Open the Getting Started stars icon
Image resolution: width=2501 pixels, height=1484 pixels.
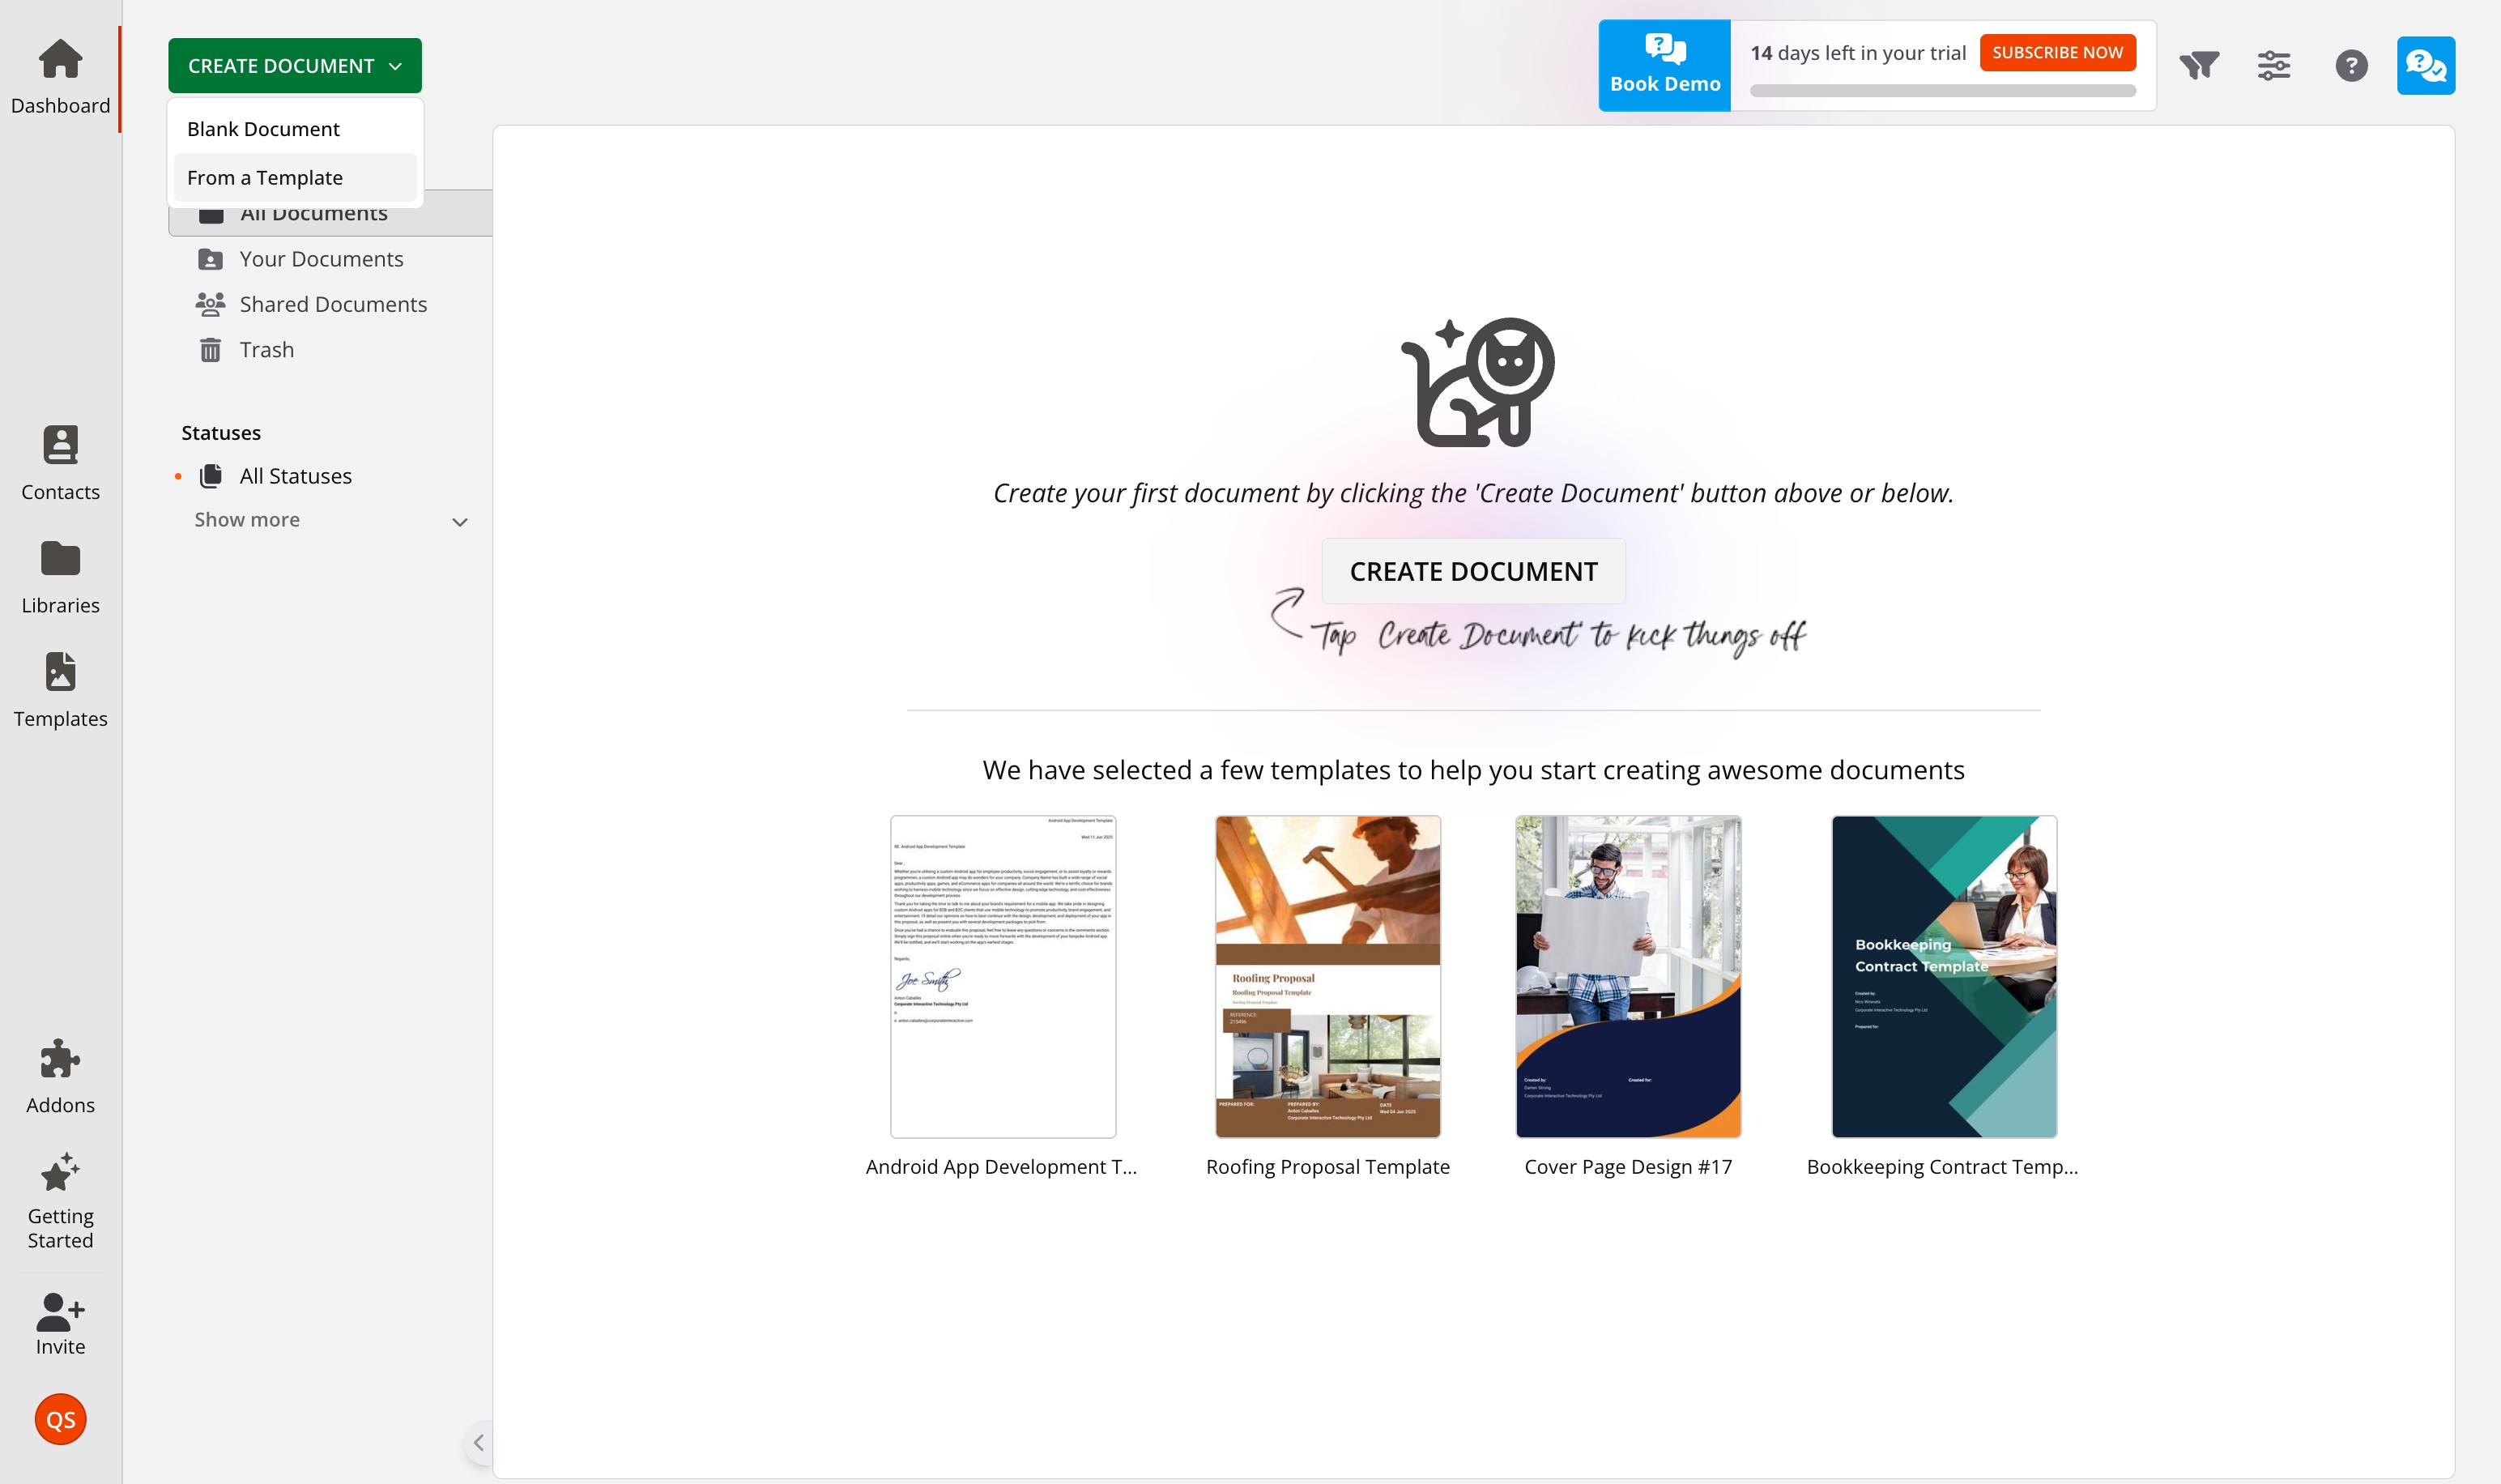60,1172
